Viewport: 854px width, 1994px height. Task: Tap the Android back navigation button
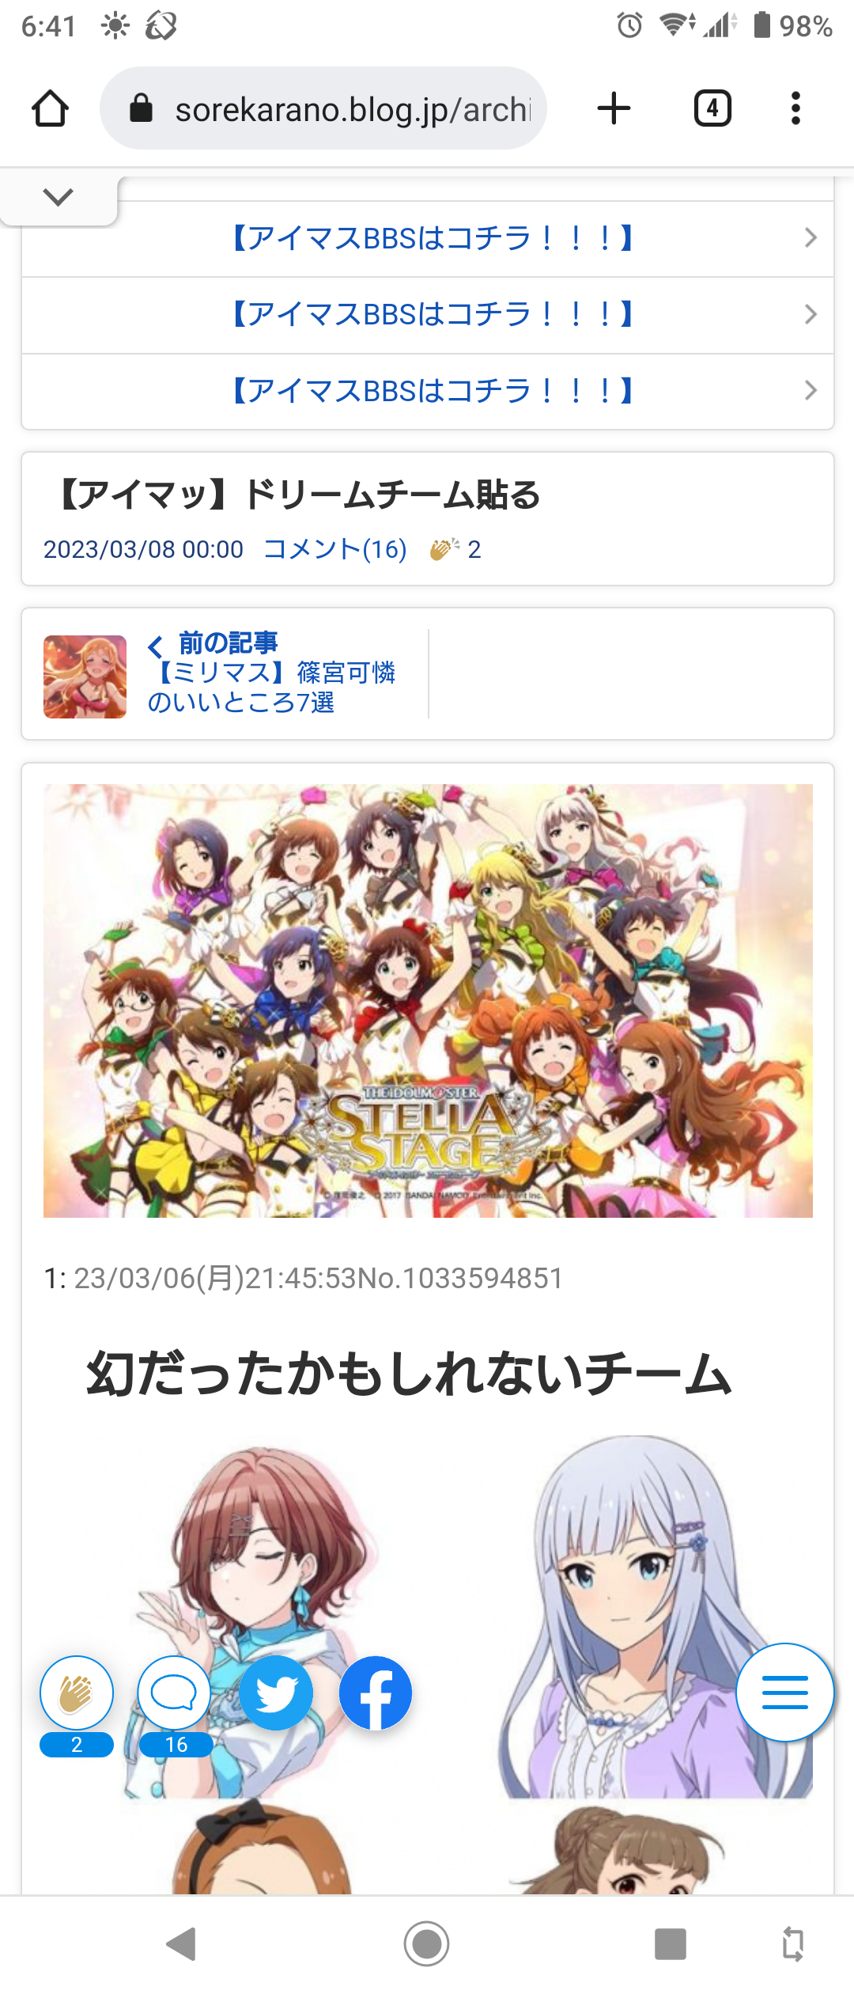pyautogui.click(x=182, y=1943)
